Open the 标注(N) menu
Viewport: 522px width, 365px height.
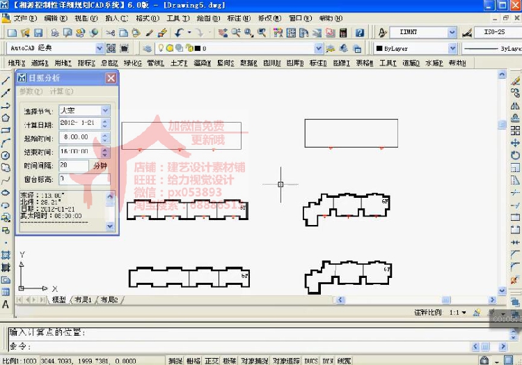pyautogui.click(x=239, y=18)
